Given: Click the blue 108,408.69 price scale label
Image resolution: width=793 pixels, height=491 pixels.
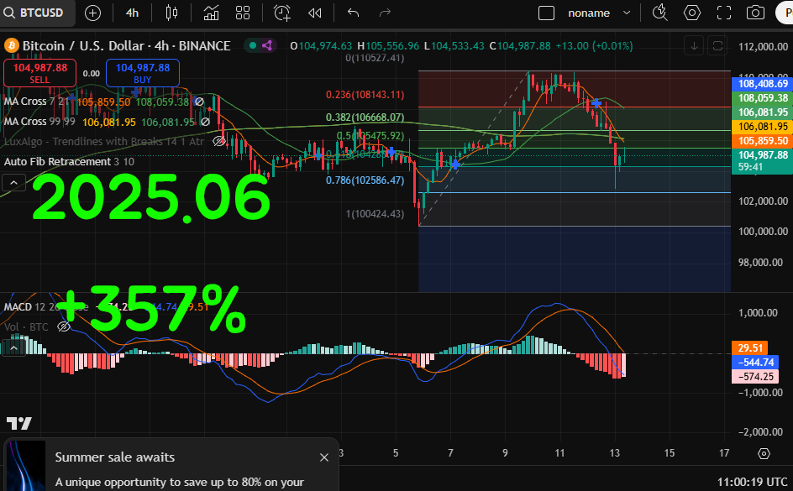Looking at the screenshot, I should click(763, 84).
